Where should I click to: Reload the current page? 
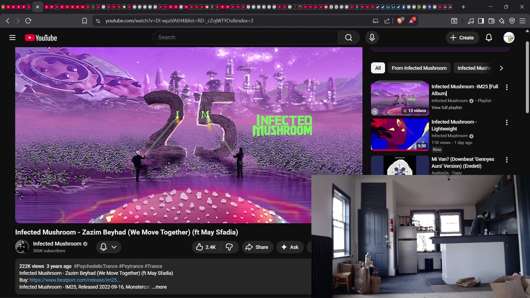click(x=28, y=21)
